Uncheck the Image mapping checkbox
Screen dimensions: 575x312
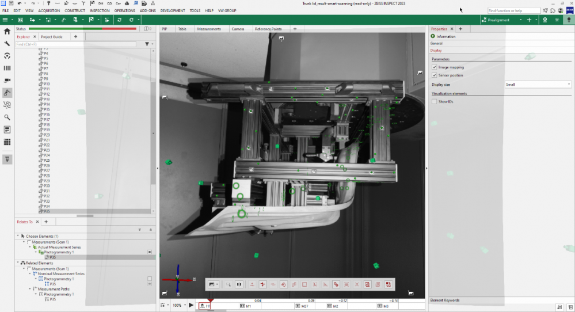(x=434, y=67)
